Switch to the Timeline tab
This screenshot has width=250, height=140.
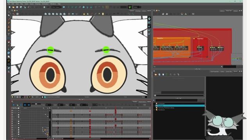click(135, 102)
